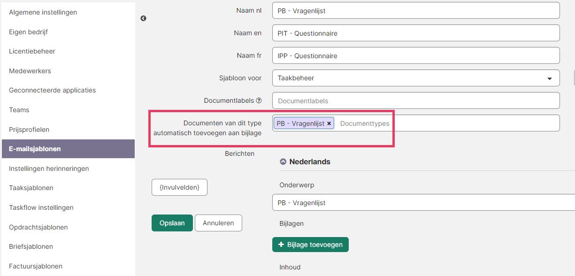Open the {Invulvelden} button
Viewport: 575px width, 276px height.
(x=179, y=187)
